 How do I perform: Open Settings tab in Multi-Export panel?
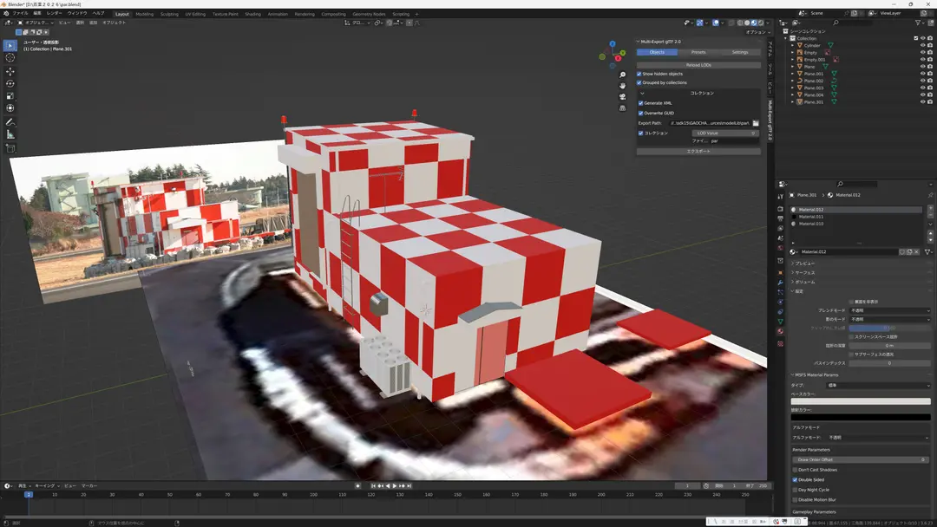(740, 52)
